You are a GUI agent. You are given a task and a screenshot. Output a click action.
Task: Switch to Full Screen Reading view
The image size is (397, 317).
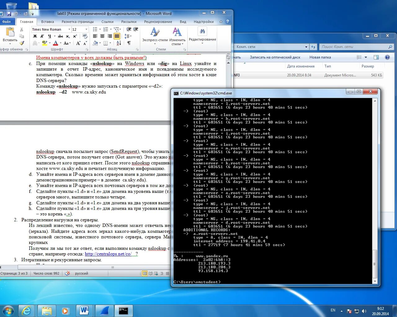click(151, 273)
